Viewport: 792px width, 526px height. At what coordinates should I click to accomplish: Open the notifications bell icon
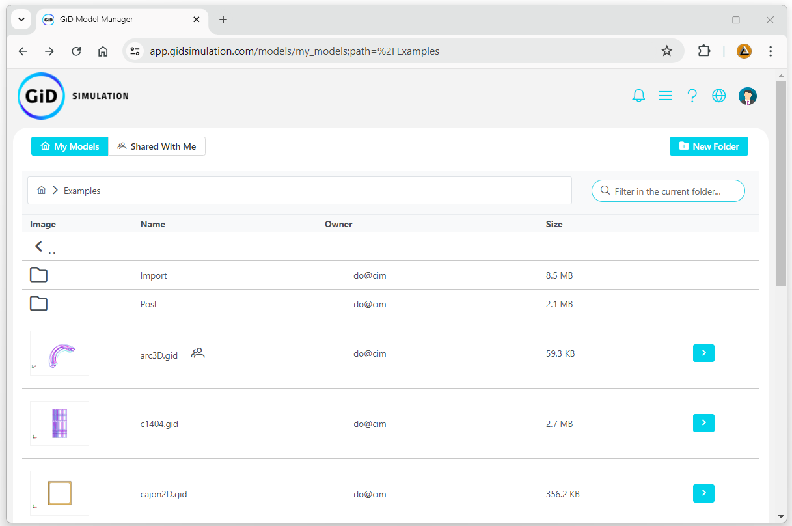[638, 96]
